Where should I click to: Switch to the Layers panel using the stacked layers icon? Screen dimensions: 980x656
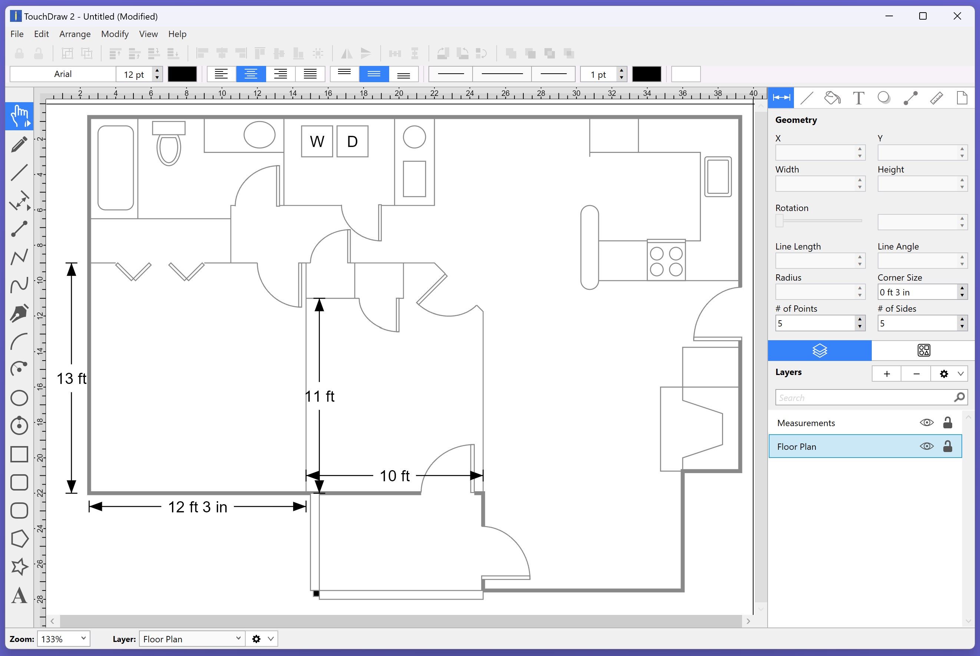pyautogui.click(x=819, y=351)
